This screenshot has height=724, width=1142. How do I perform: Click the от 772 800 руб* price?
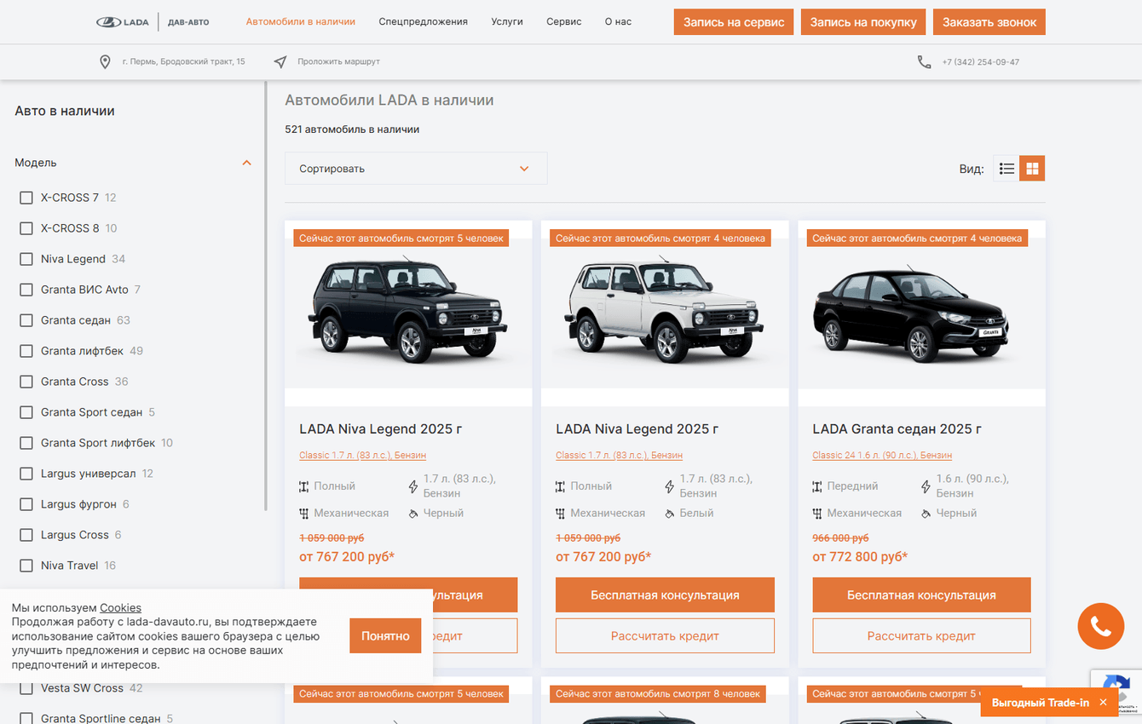pos(860,557)
